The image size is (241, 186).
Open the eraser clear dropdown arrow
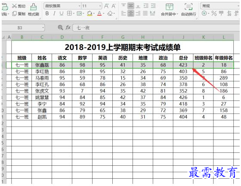click(x=114, y=14)
